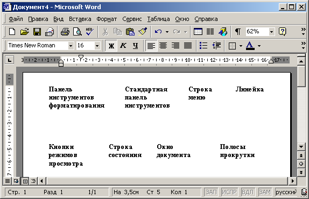Toggle underline Ч formatting
Screen dimensions: 309x199
tap(135, 46)
